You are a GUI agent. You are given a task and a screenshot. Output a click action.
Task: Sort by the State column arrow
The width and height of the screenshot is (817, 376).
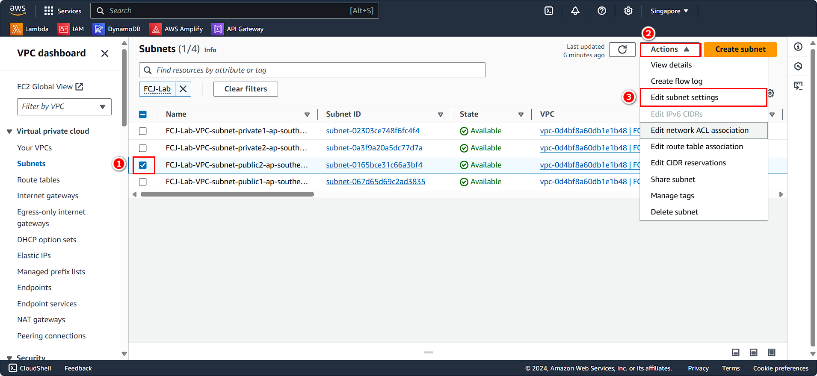(x=521, y=115)
